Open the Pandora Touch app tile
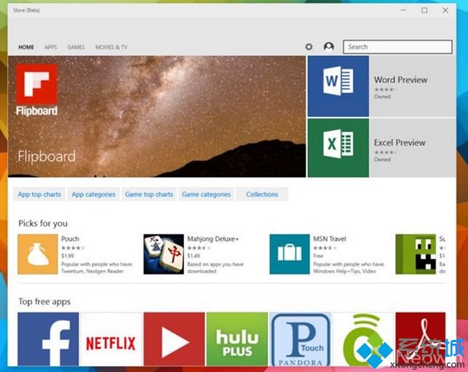 coord(301,339)
